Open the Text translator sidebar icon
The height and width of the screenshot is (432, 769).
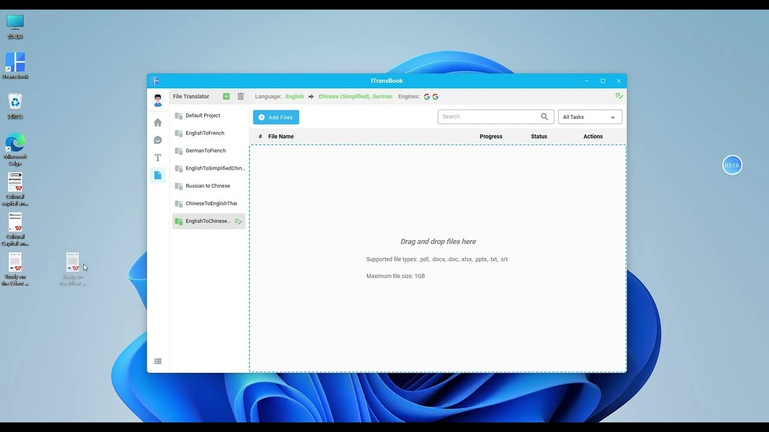[158, 158]
